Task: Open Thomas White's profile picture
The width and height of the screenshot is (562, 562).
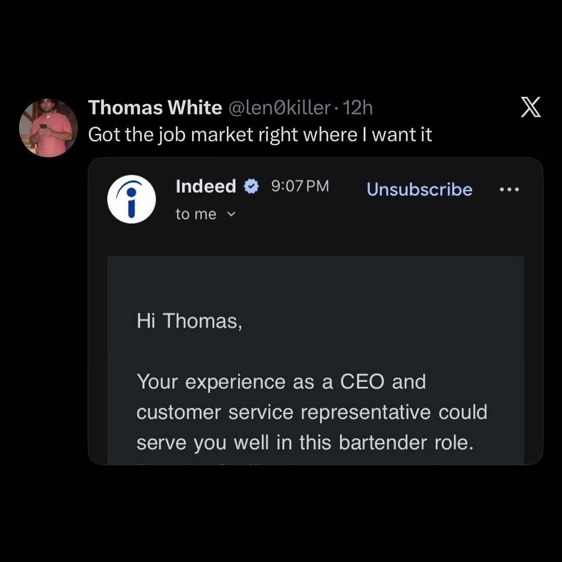Action: pyautogui.click(x=48, y=128)
